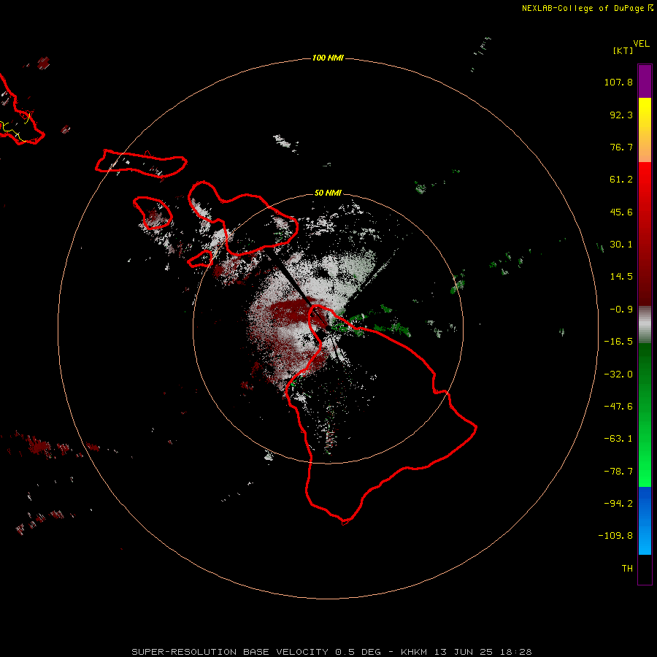Pick the purple segment of the color bar
The width and height of the screenshot is (657, 657).
tap(645, 81)
